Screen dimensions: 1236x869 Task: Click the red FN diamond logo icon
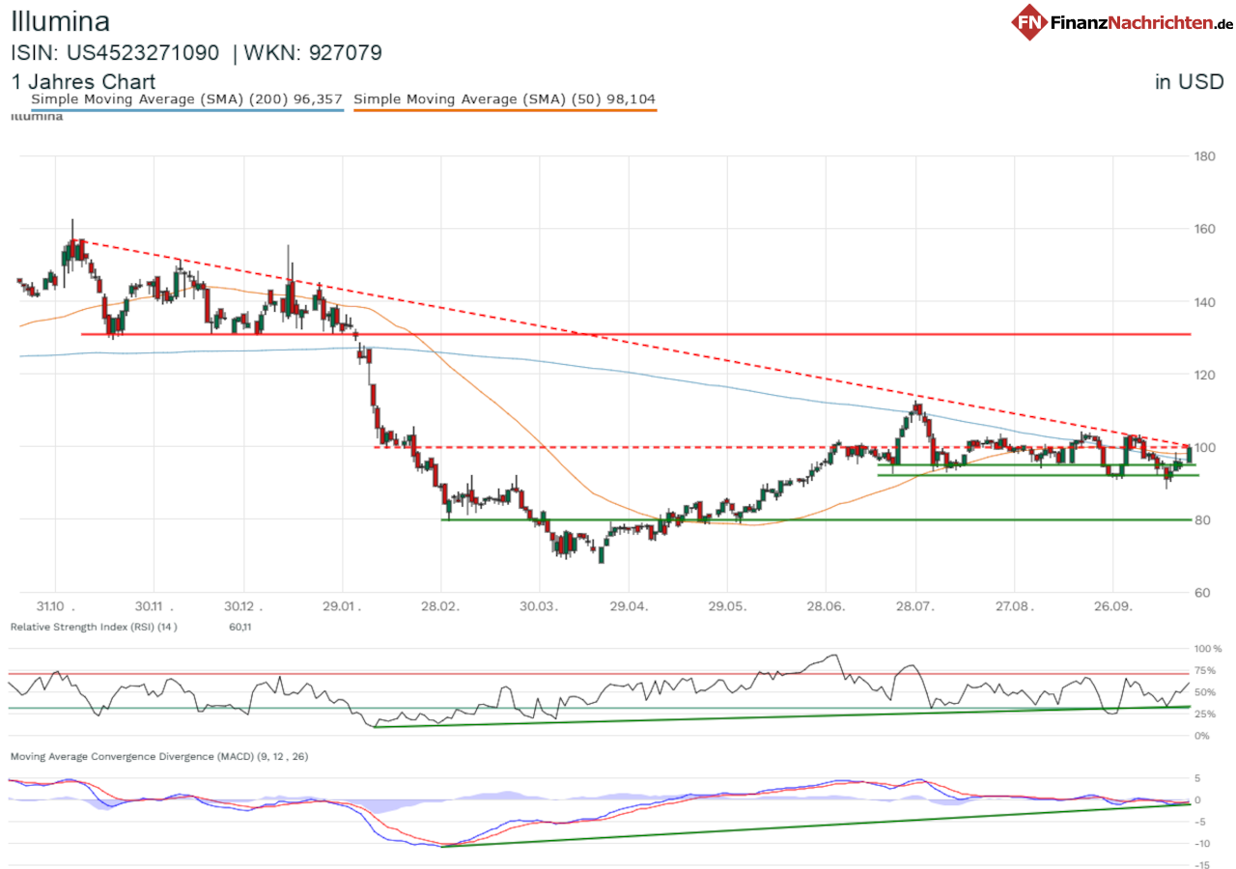point(1030,21)
